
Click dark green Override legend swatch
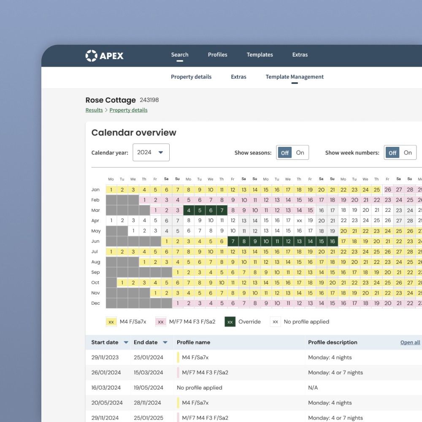coord(230,322)
